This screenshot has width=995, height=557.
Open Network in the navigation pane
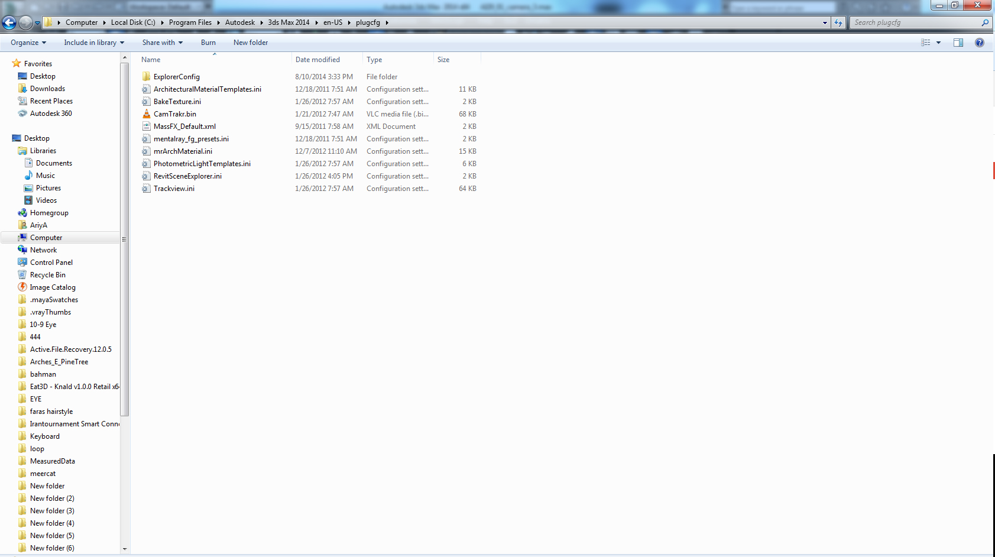pos(43,250)
